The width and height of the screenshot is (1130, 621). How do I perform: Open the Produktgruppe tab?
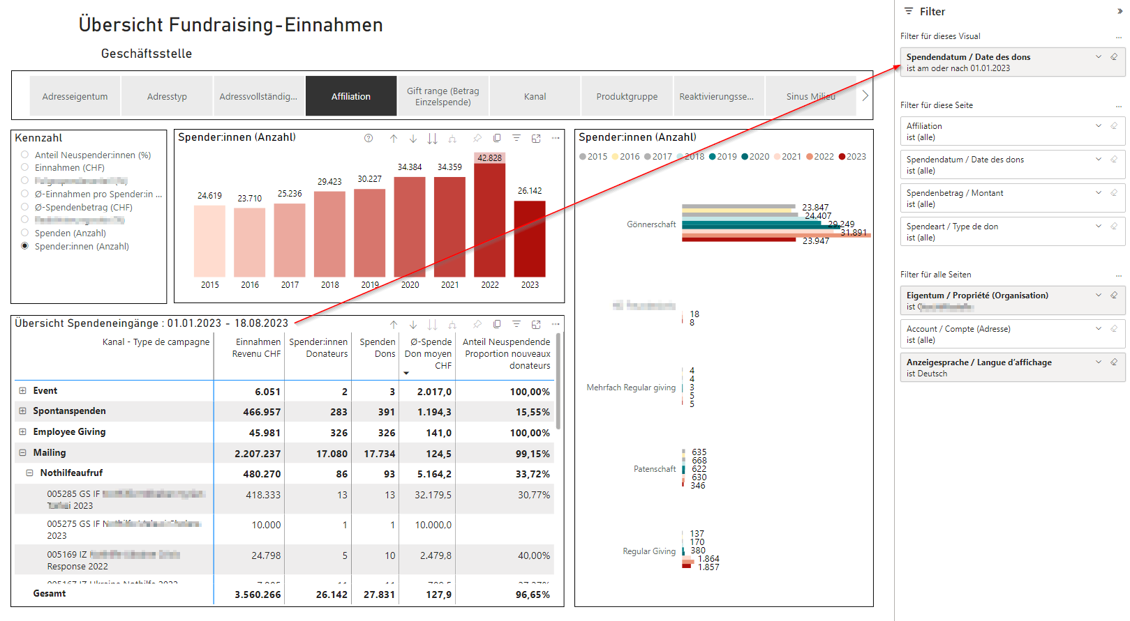[x=627, y=96]
